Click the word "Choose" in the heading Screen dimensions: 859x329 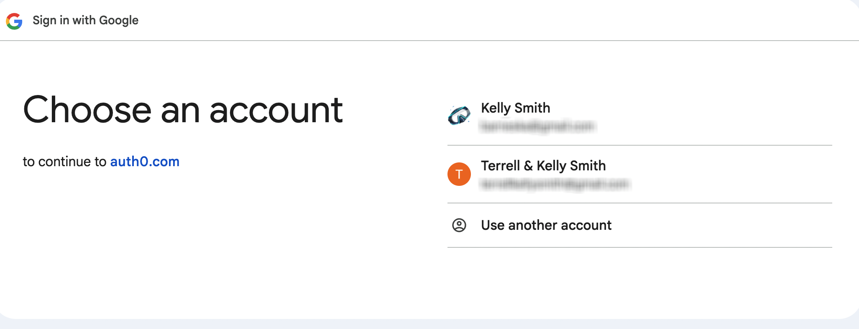pos(87,110)
